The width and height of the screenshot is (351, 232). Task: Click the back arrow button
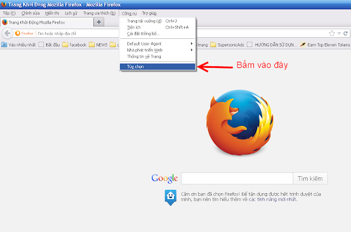tap(7, 33)
